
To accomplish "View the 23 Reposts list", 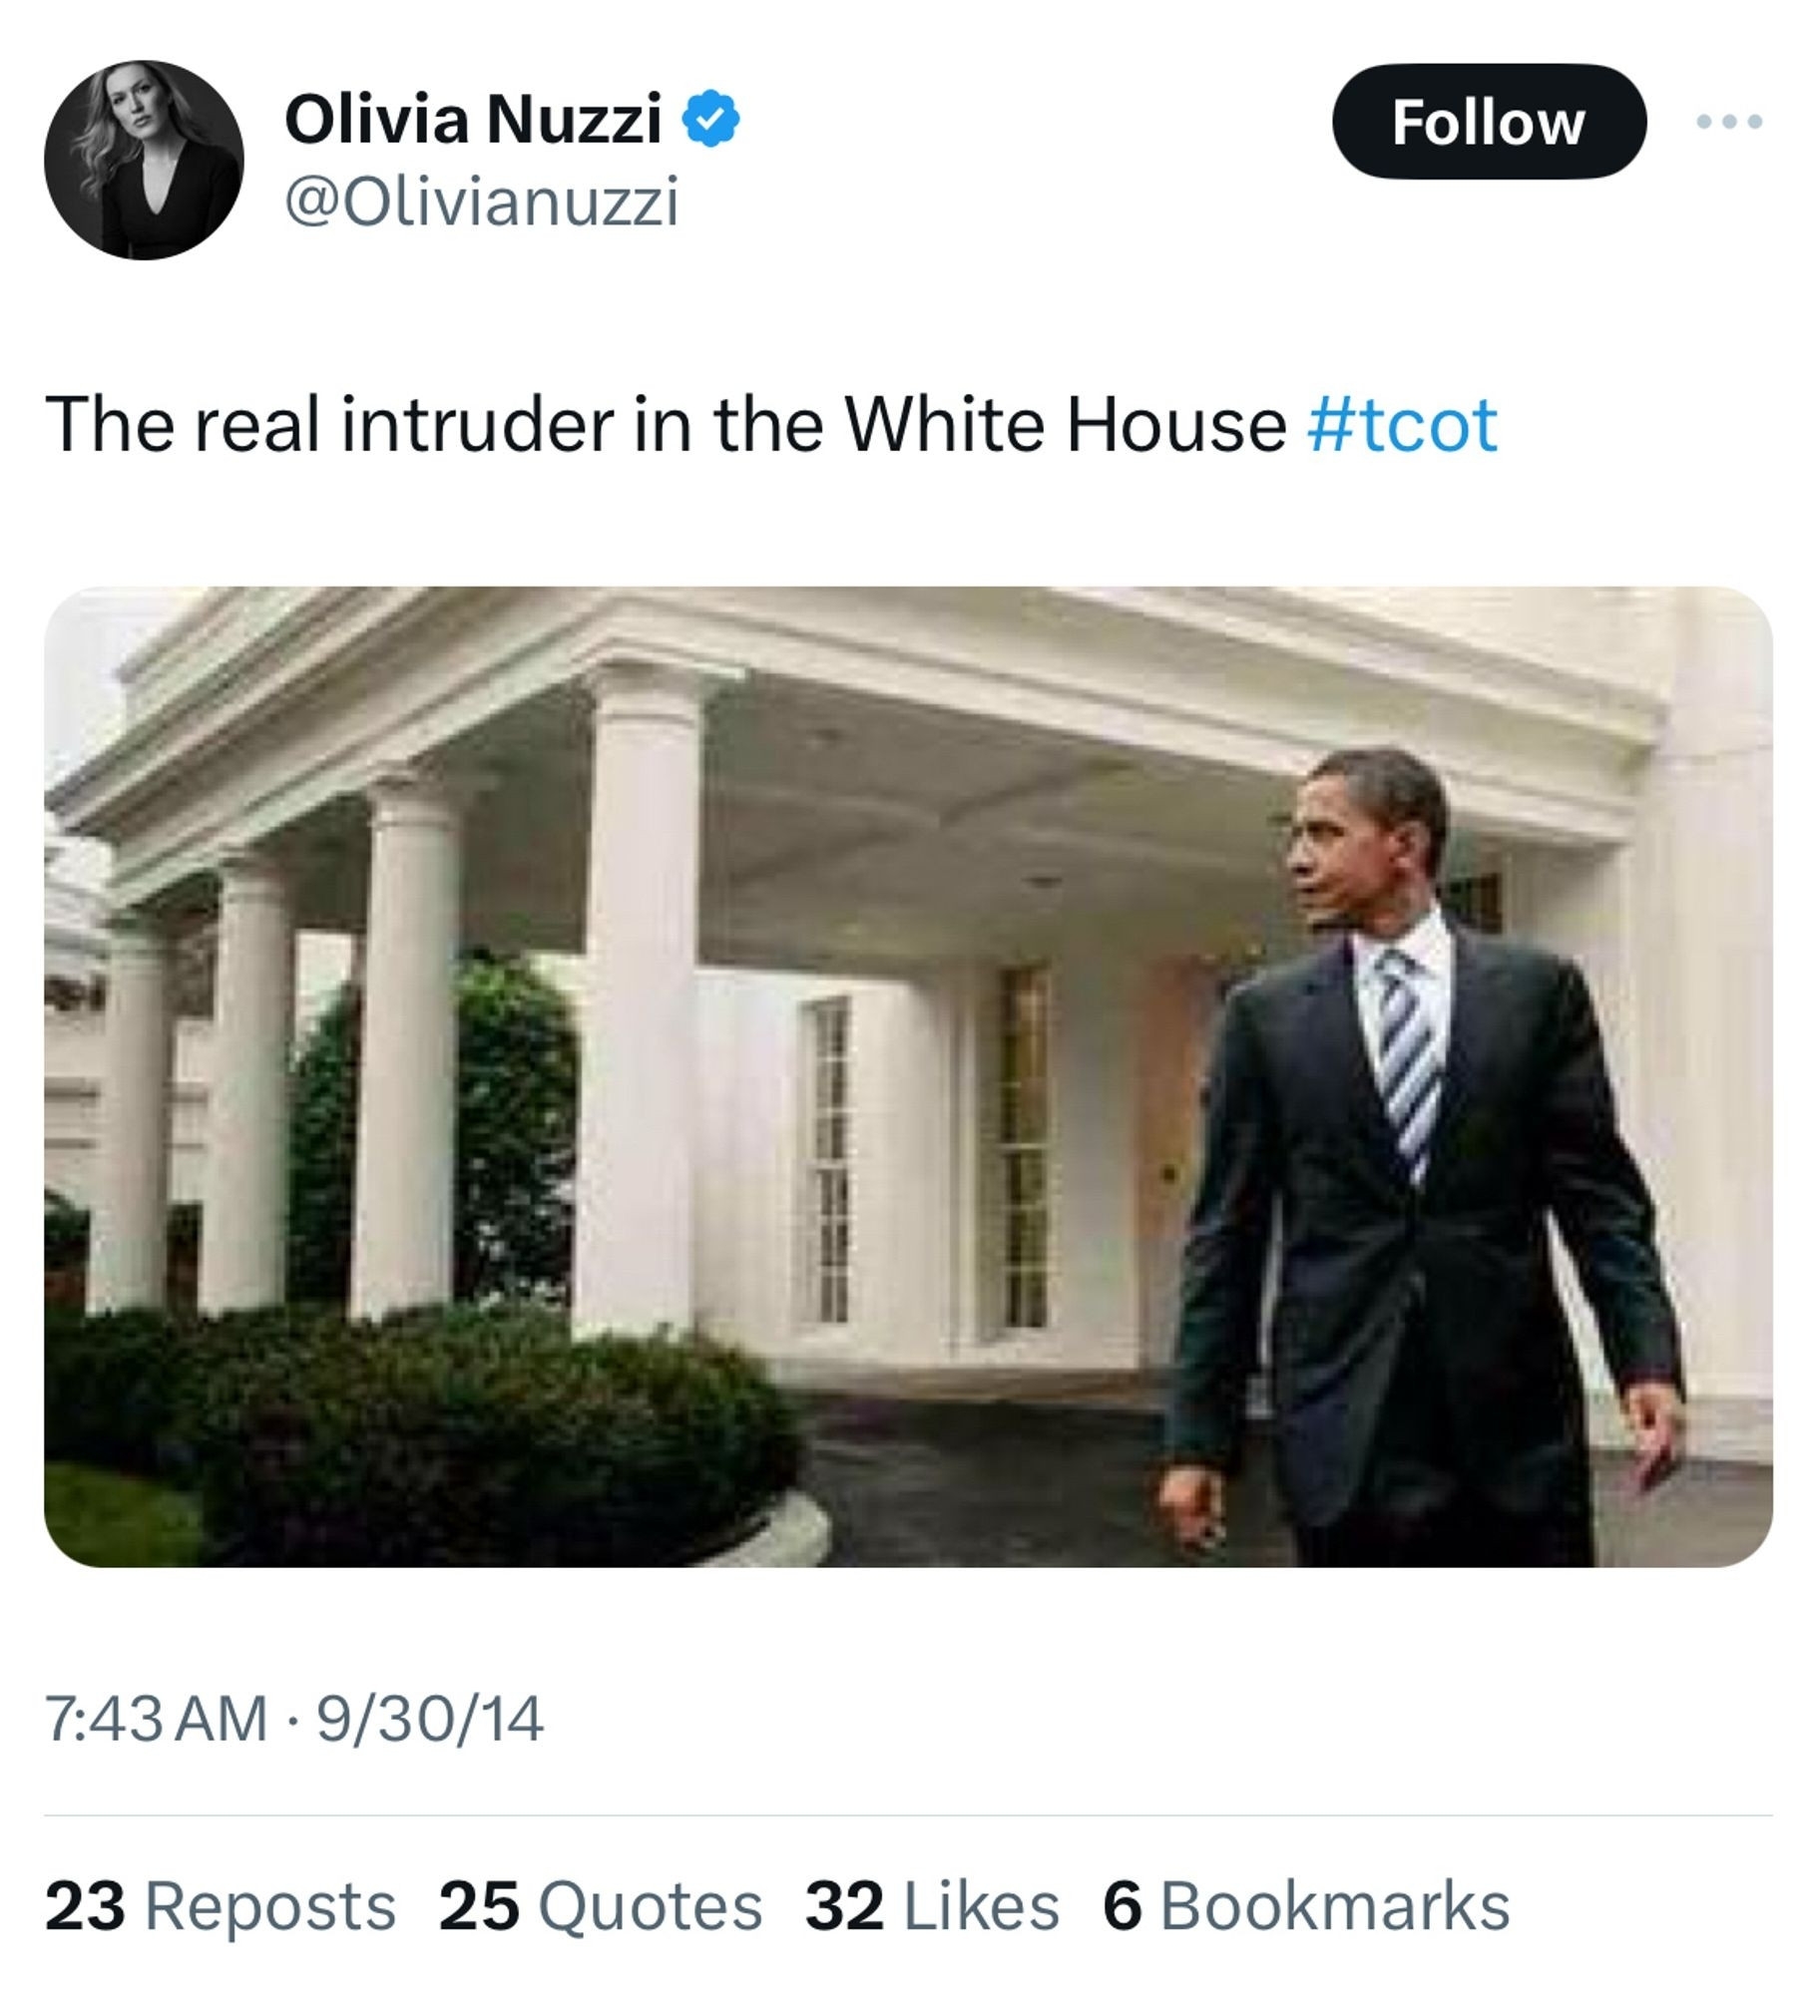I will pos(221,1906).
